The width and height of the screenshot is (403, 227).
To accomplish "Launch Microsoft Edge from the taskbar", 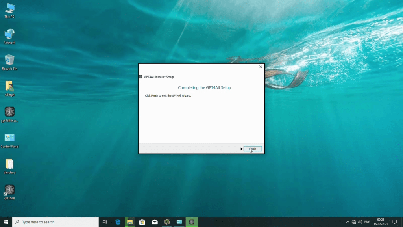I will tap(118, 222).
